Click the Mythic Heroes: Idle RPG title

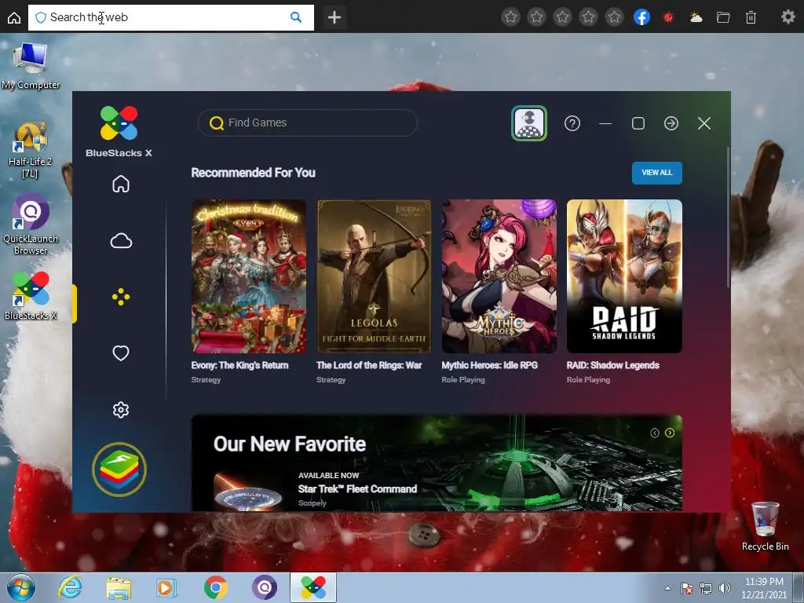click(489, 365)
